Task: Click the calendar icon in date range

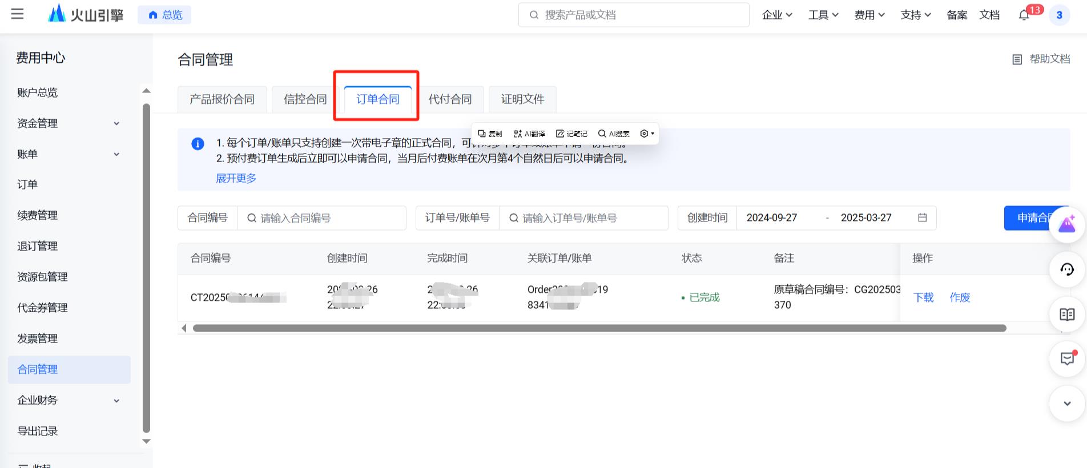Action: coord(922,218)
